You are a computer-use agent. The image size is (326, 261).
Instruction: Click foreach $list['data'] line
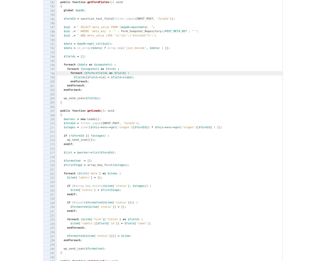(x=92, y=173)
